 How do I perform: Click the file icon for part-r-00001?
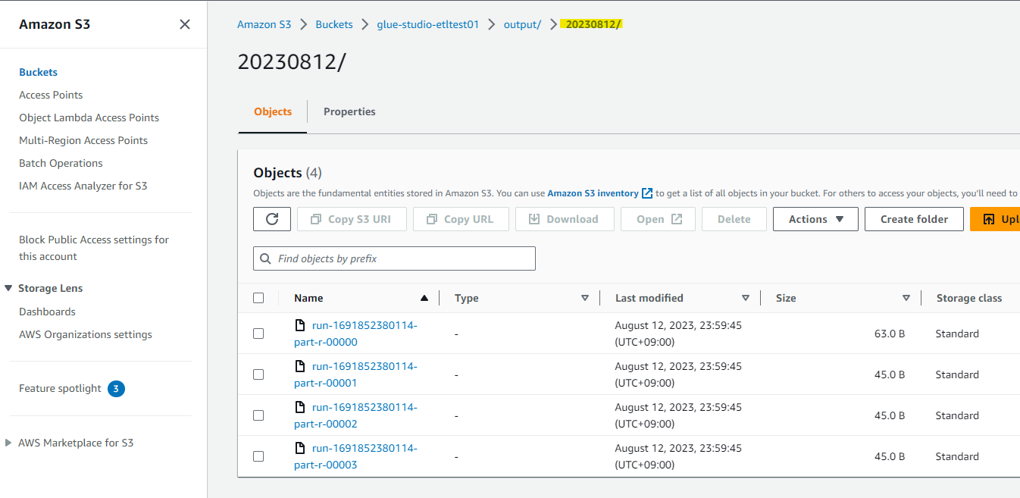click(x=300, y=366)
